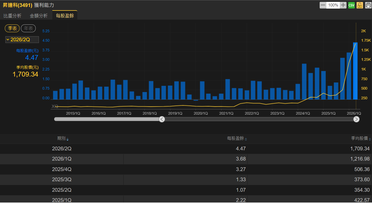The height and width of the screenshot is (203, 372).
Task: Export data via the CSV icon
Action: [351, 5]
